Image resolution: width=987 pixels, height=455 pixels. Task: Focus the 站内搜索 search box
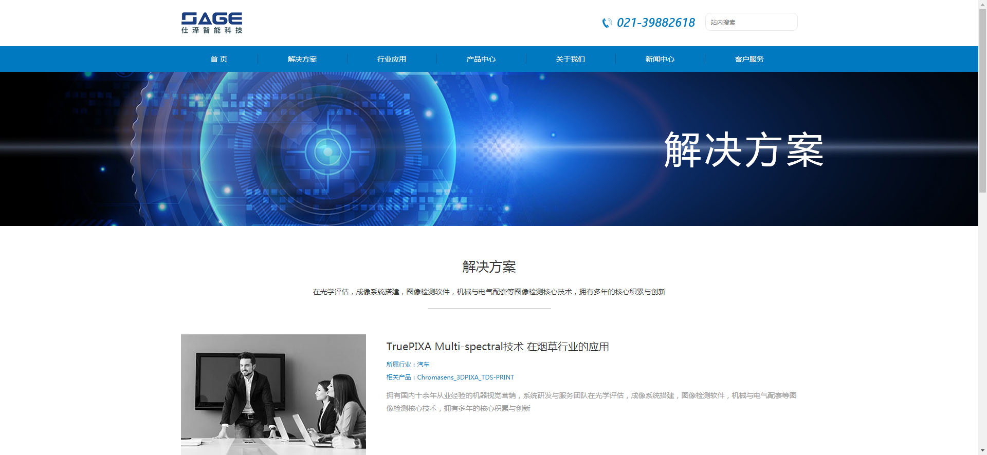click(751, 22)
